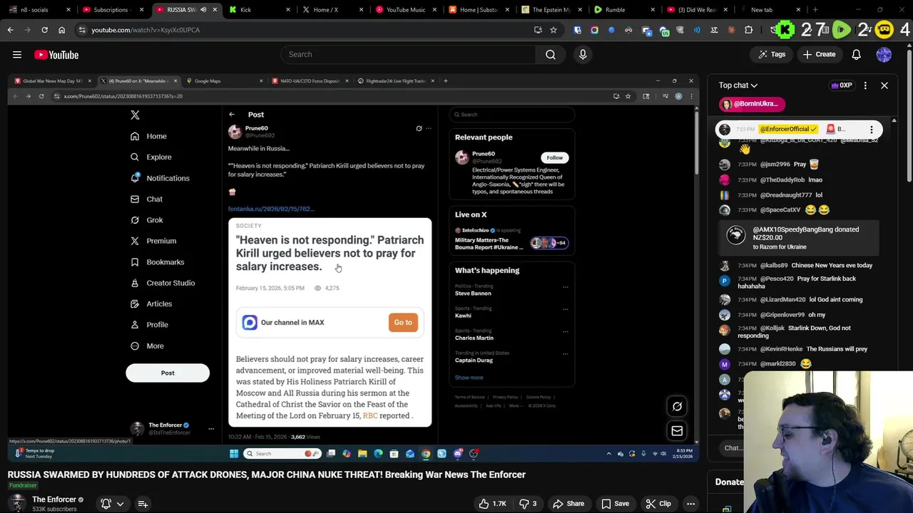913x513 pixels.
Task: Follow Prune60 in Relevant people
Action: point(554,157)
